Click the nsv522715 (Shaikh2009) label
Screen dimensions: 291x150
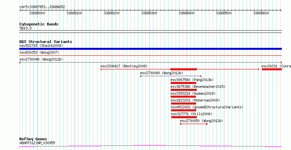coord(41,46)
